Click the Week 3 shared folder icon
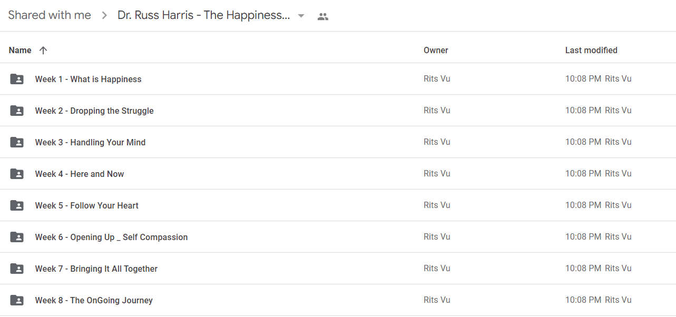 click(17, 142)
